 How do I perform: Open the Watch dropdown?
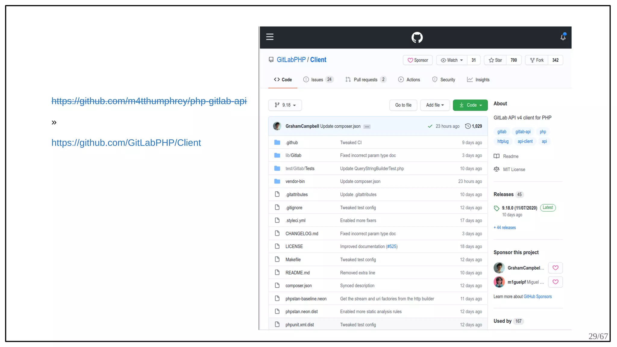452,60
